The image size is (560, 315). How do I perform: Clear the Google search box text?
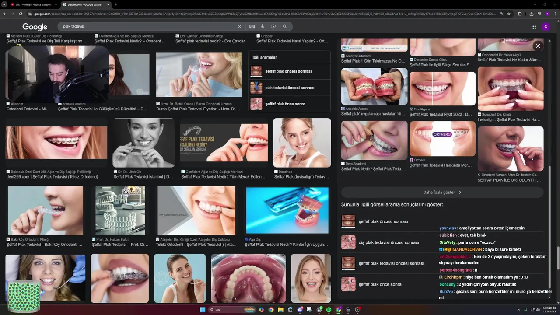[239, 26]
